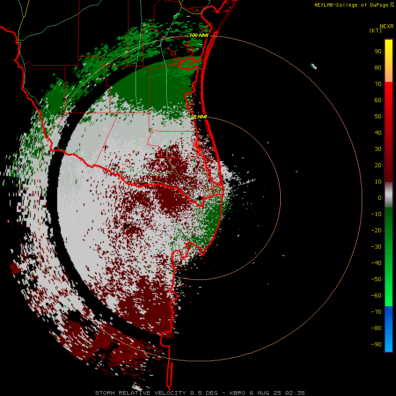Click the 30 value on the velocity scale
The width and height of the screenshot is (396, 396).
[x=378, y=149]
